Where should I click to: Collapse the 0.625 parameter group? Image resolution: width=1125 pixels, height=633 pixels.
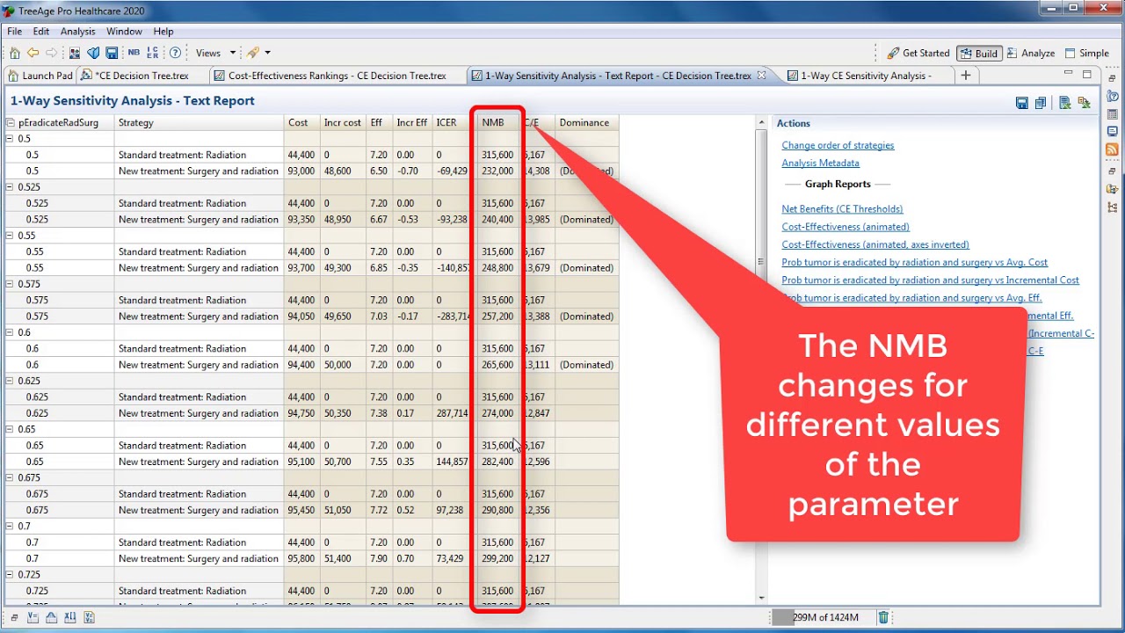point(11,381)
